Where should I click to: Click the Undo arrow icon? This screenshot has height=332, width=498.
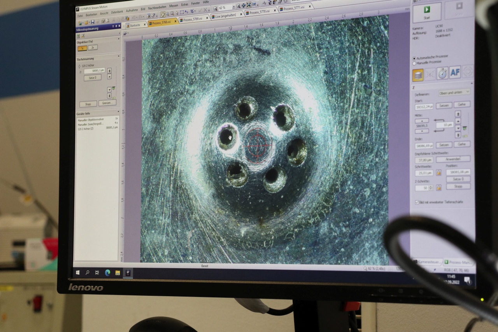133,18
